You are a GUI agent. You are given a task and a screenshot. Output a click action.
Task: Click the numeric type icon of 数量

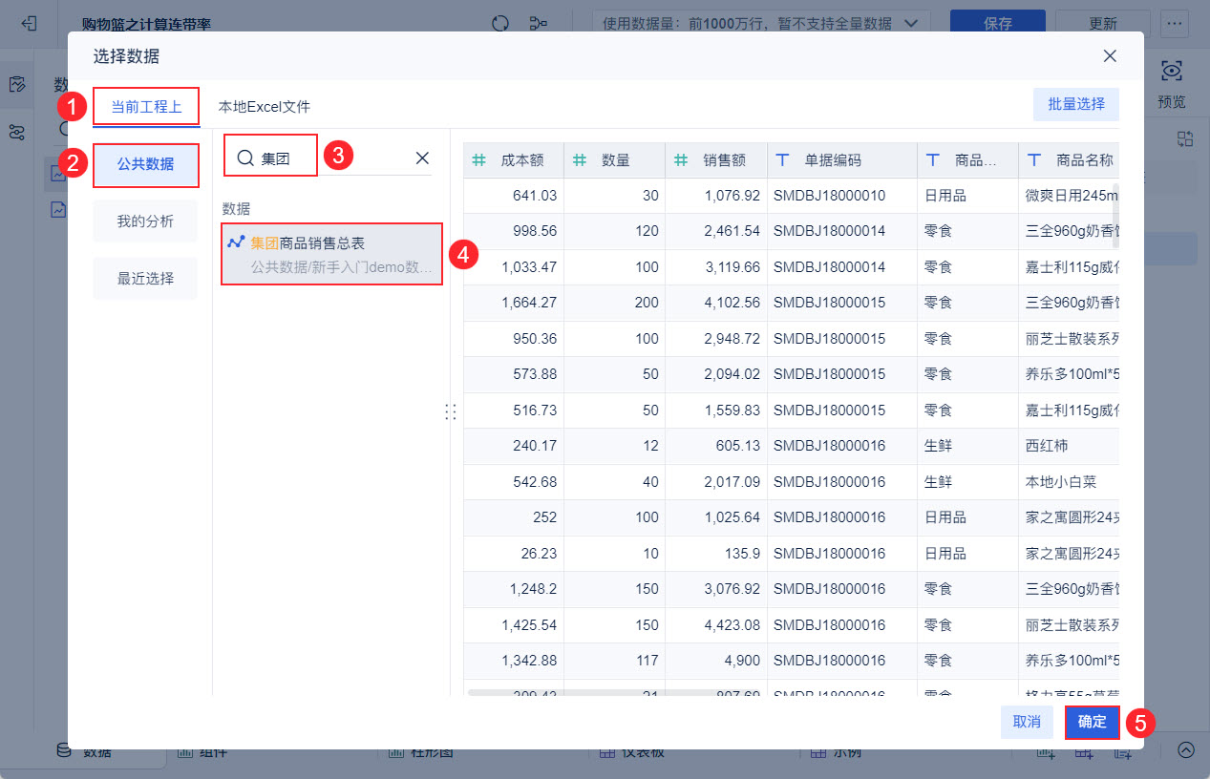[x=580, y=160]
